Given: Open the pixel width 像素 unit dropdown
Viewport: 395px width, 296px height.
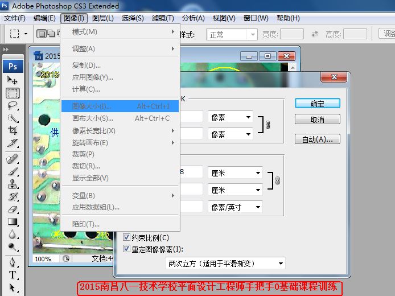Looking at the screenshot, I should pos(231,117).
